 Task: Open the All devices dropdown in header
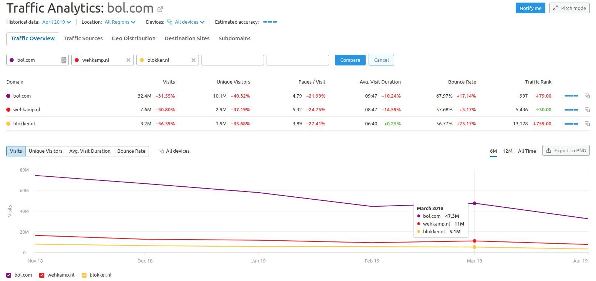186,22
